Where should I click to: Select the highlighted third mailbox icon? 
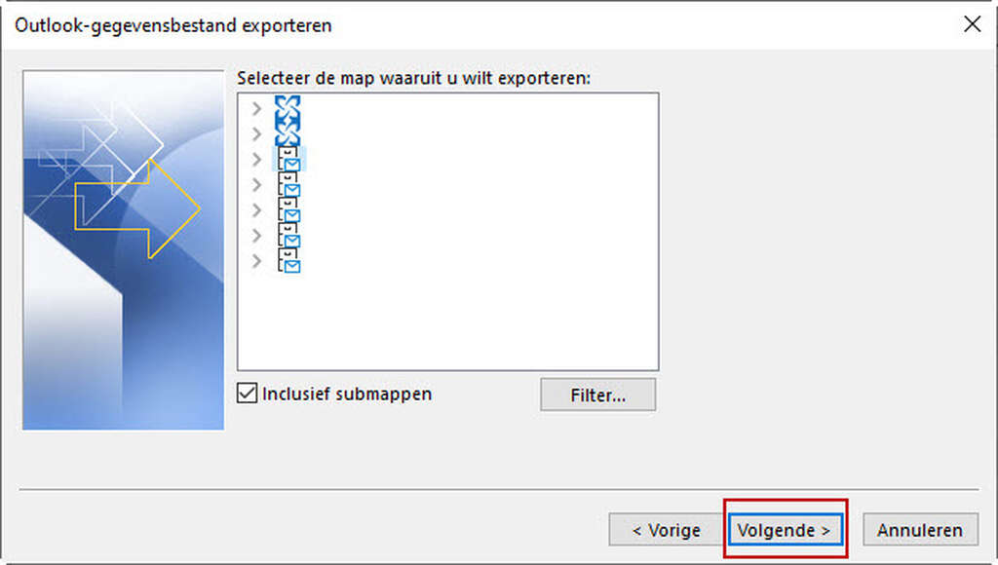click(x=288, y=159)
